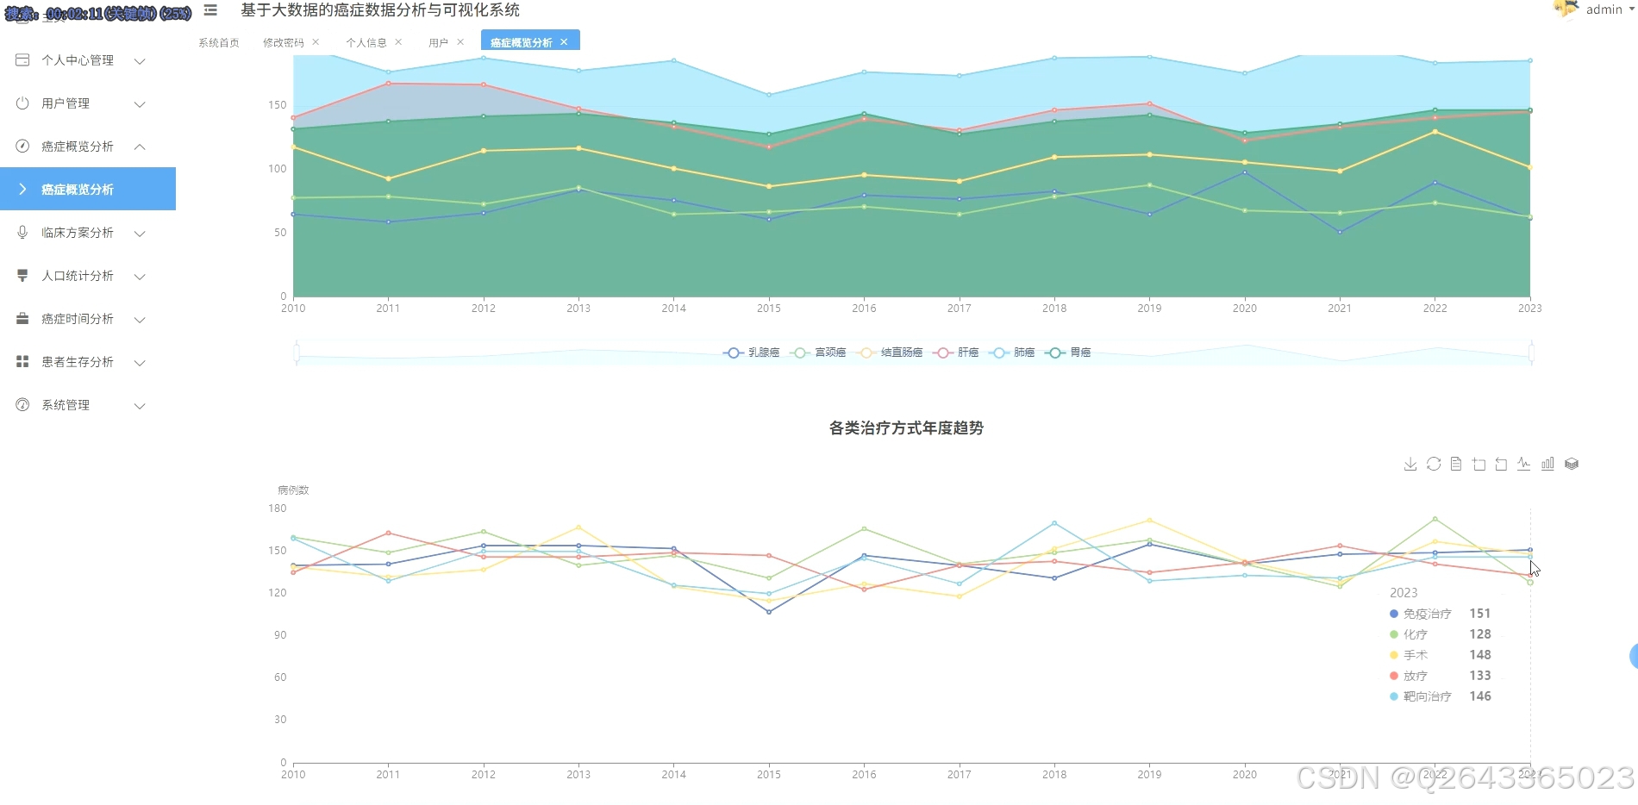Collapse the 癌症概览分析 group chevron

coord(140,147)
